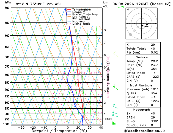Click the location title 8°18'N 73°09'E 2m ASL
Screen dimensions: 173x133
point(39,4)
